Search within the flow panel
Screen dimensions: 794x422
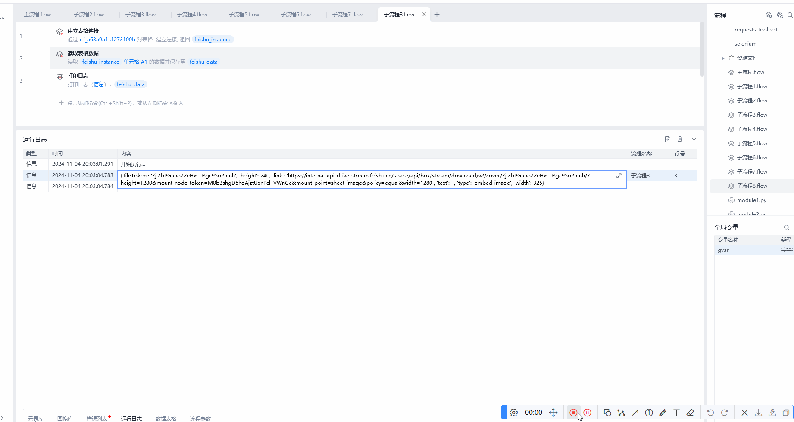tap(790, 15)
